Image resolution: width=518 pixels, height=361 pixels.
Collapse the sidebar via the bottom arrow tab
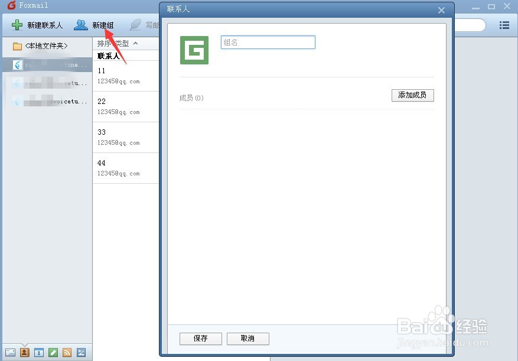click(24, 344)
